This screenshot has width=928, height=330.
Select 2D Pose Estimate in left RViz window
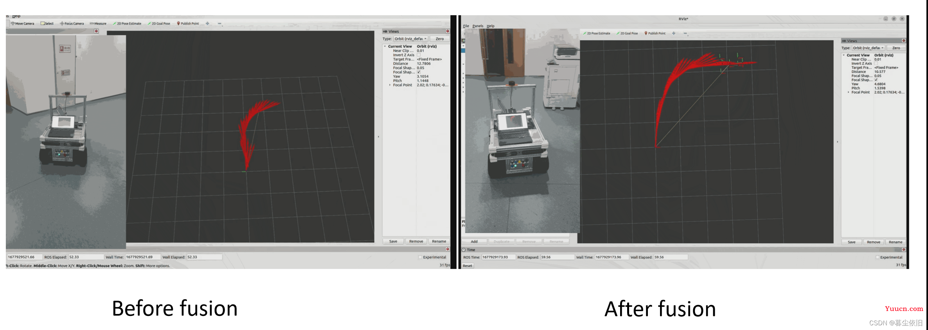point(127,23)
